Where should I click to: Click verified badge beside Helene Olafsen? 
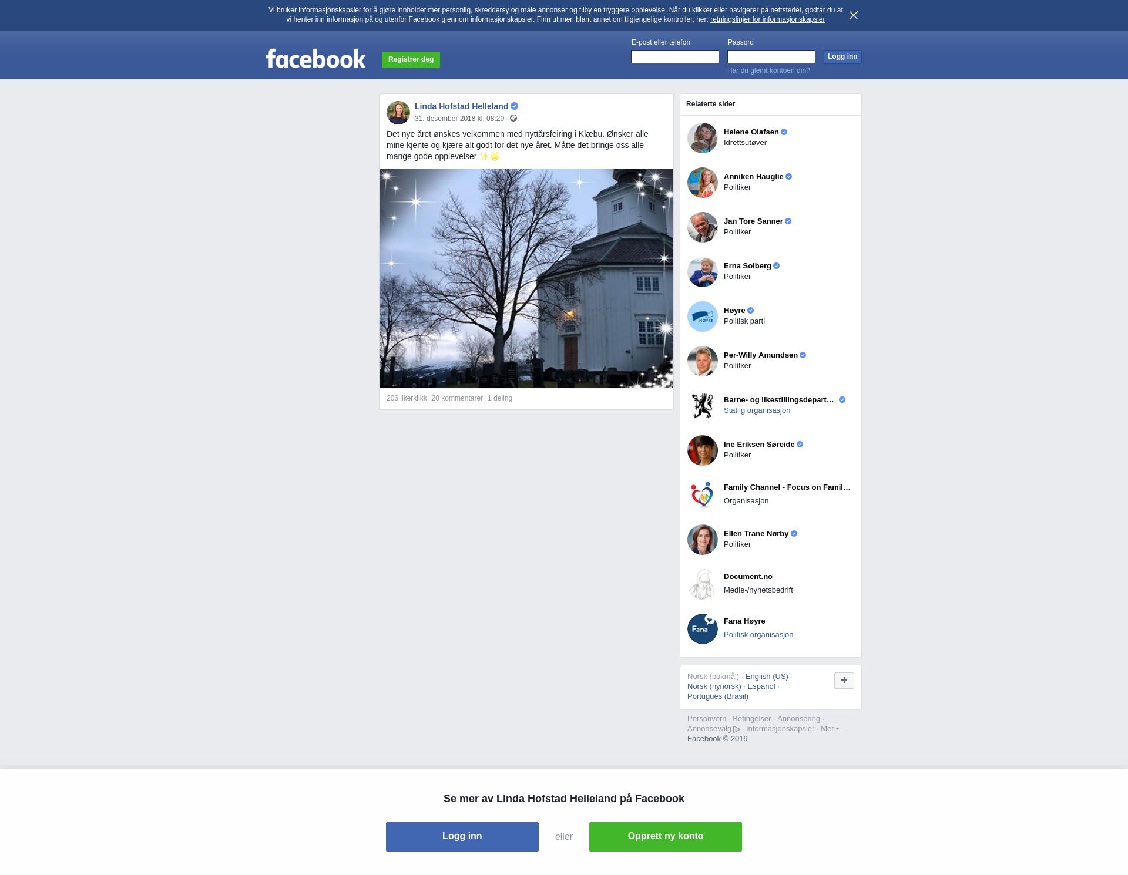pos(784,132)
